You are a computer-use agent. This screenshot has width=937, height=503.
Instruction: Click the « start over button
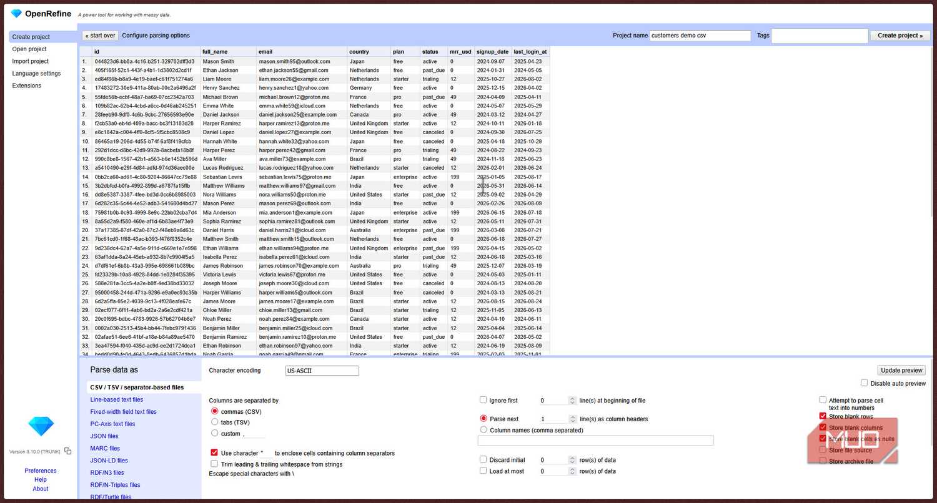point(100,36)
